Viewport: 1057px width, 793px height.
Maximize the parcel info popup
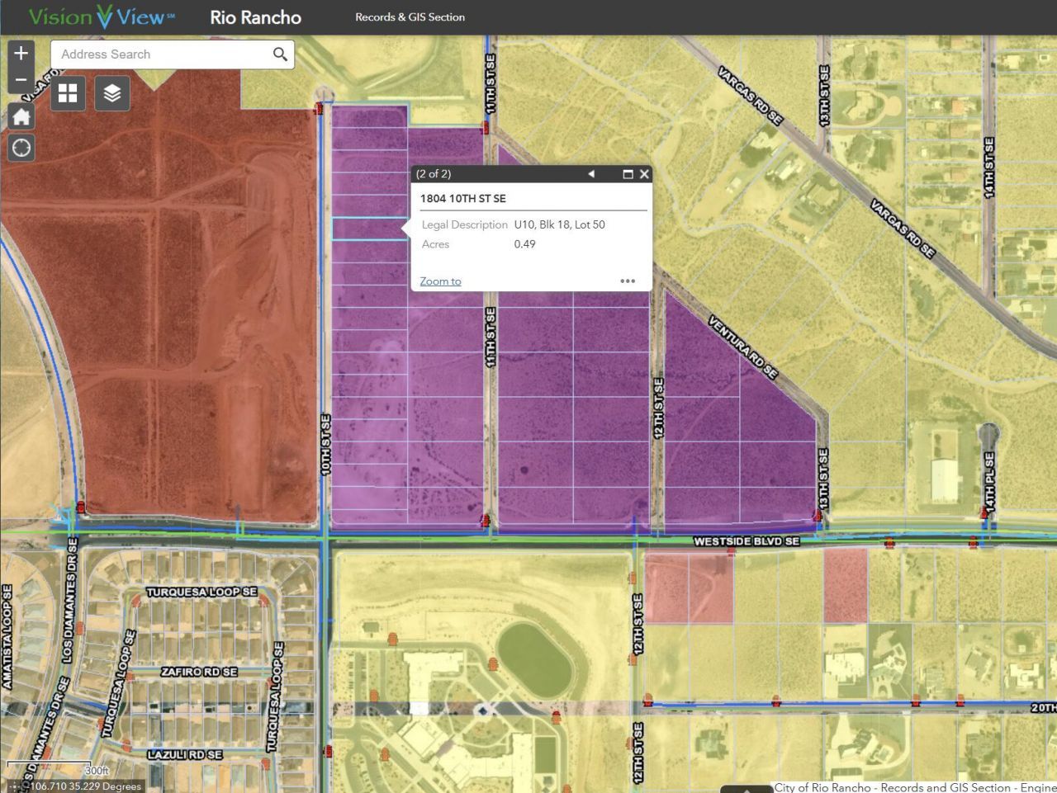(628, 174)
